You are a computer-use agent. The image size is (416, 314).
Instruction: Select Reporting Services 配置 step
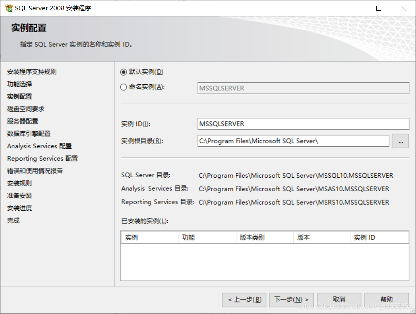coord(43,159)
